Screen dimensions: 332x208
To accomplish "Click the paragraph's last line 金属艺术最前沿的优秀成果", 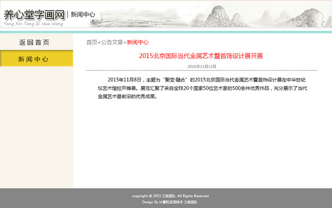I will pyautogui.click(x=127, y=96).
